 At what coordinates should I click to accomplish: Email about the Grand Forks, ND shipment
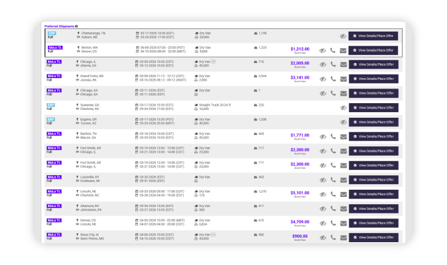pyautogui.click(x=344, y=79)
